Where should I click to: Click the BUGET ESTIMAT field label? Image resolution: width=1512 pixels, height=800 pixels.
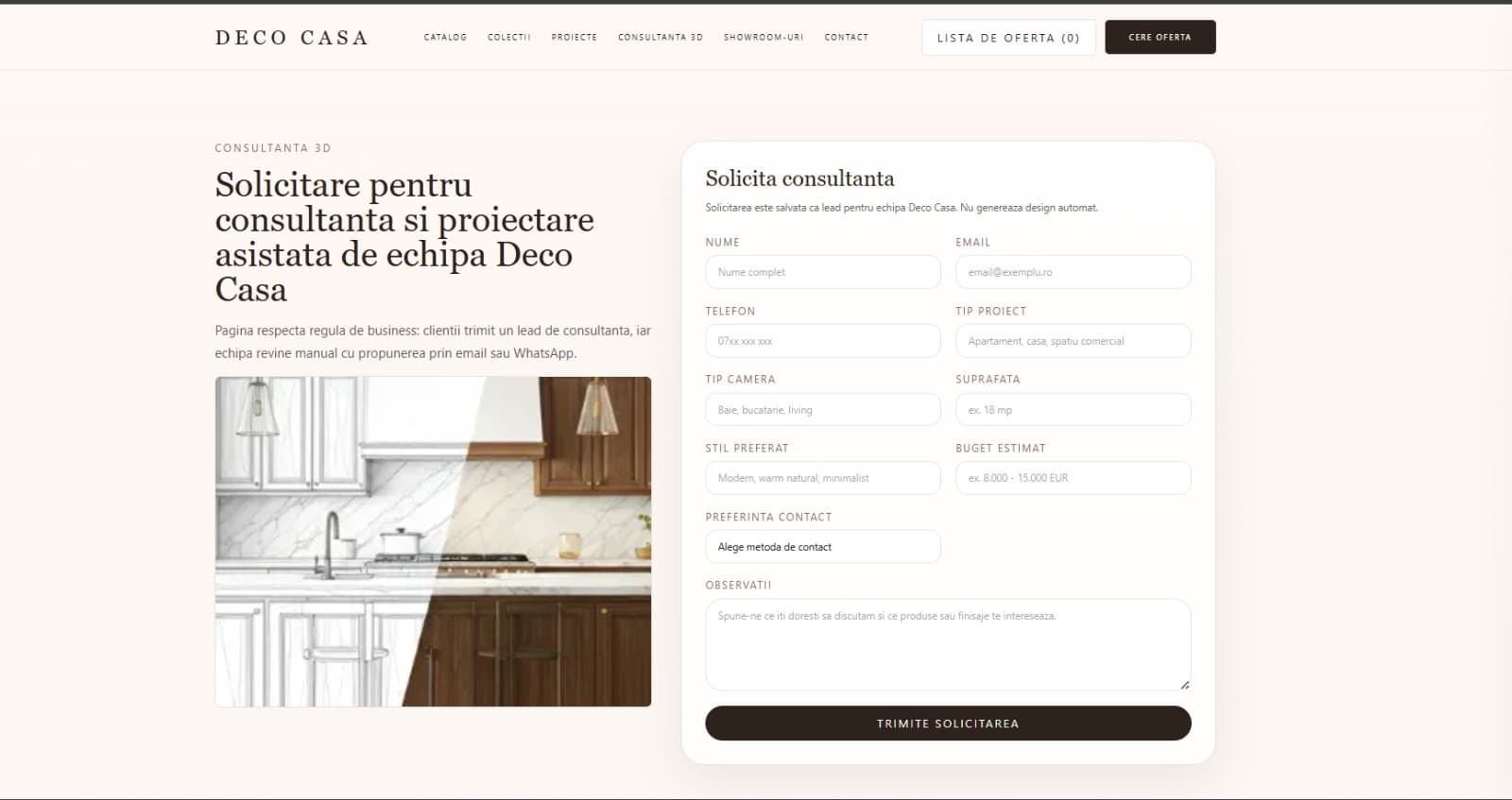coord(1001,449)
